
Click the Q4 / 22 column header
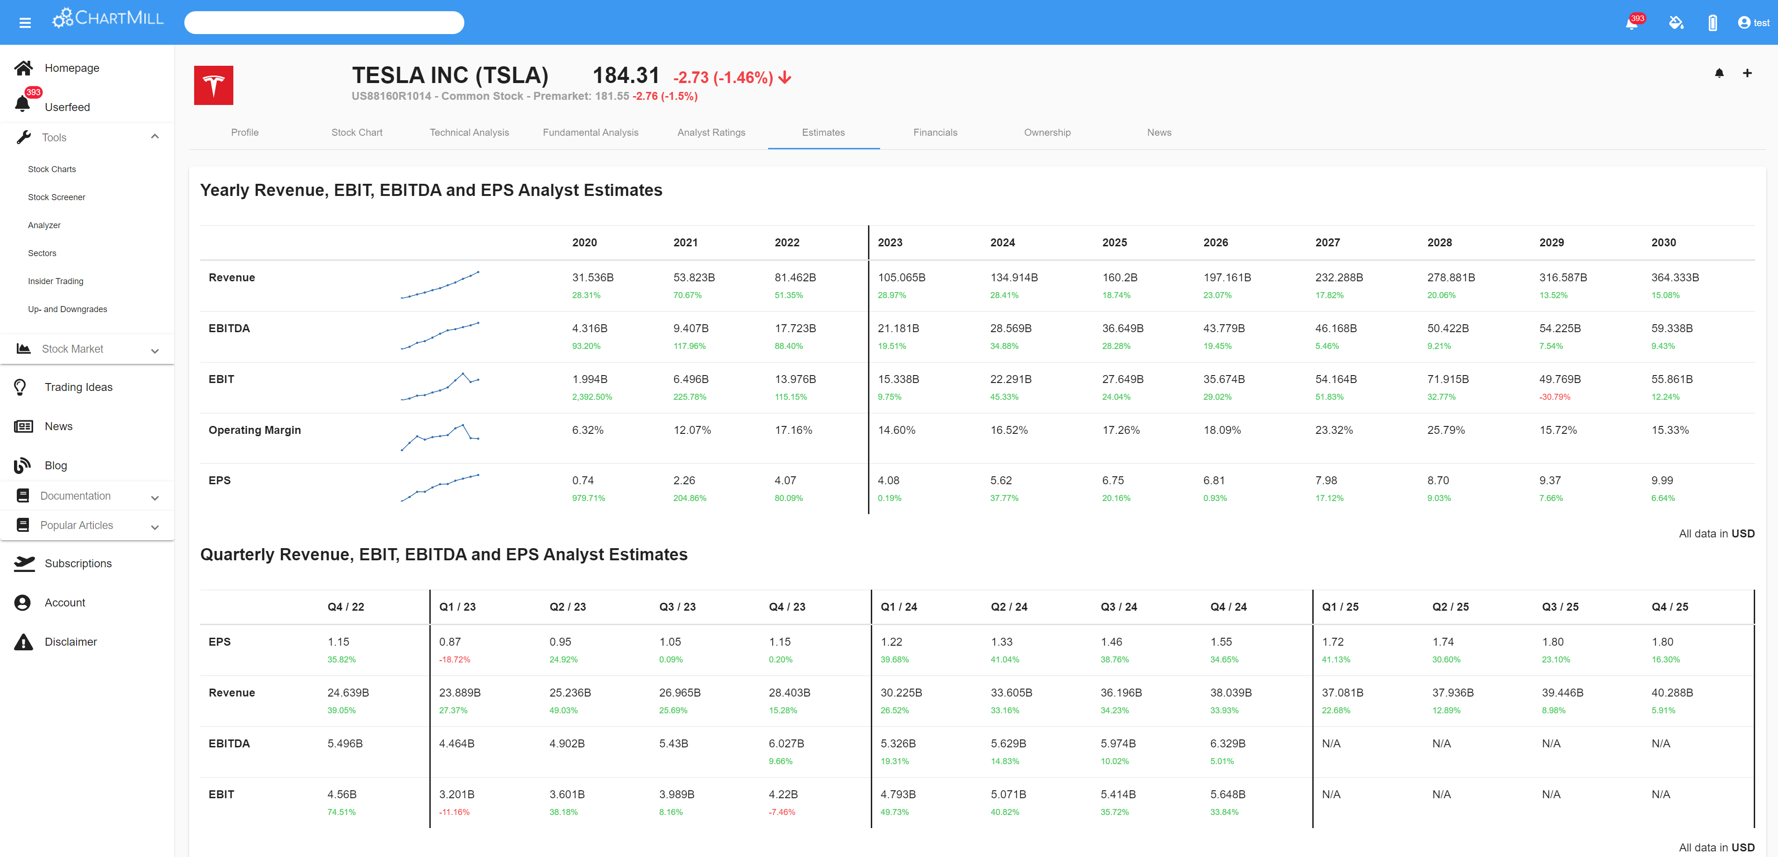(x=346, y=607)
